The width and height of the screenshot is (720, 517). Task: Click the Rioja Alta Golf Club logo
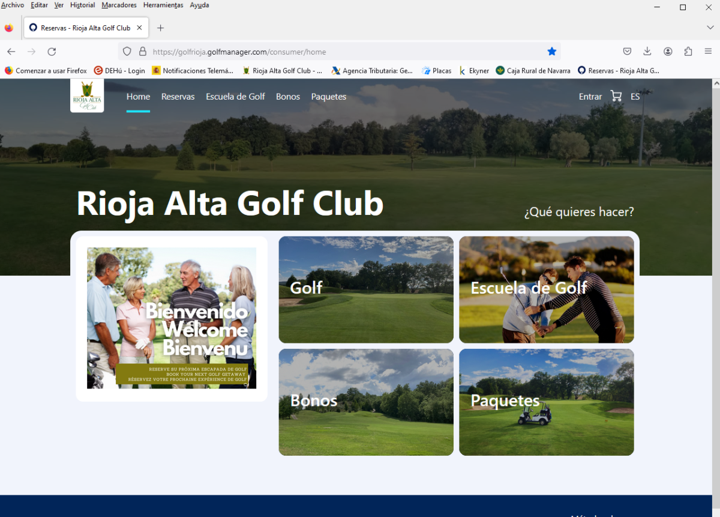(87, 95)
